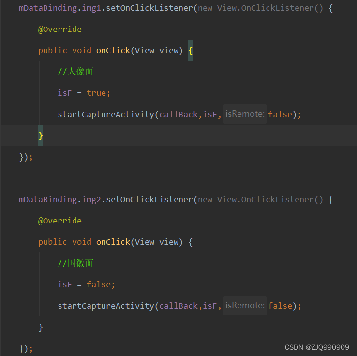Click folded 'new View.OnClickListener()' on img2 line
Viewport: 357px width, 356px height.
pyautogui.click(x=260, y=200)
